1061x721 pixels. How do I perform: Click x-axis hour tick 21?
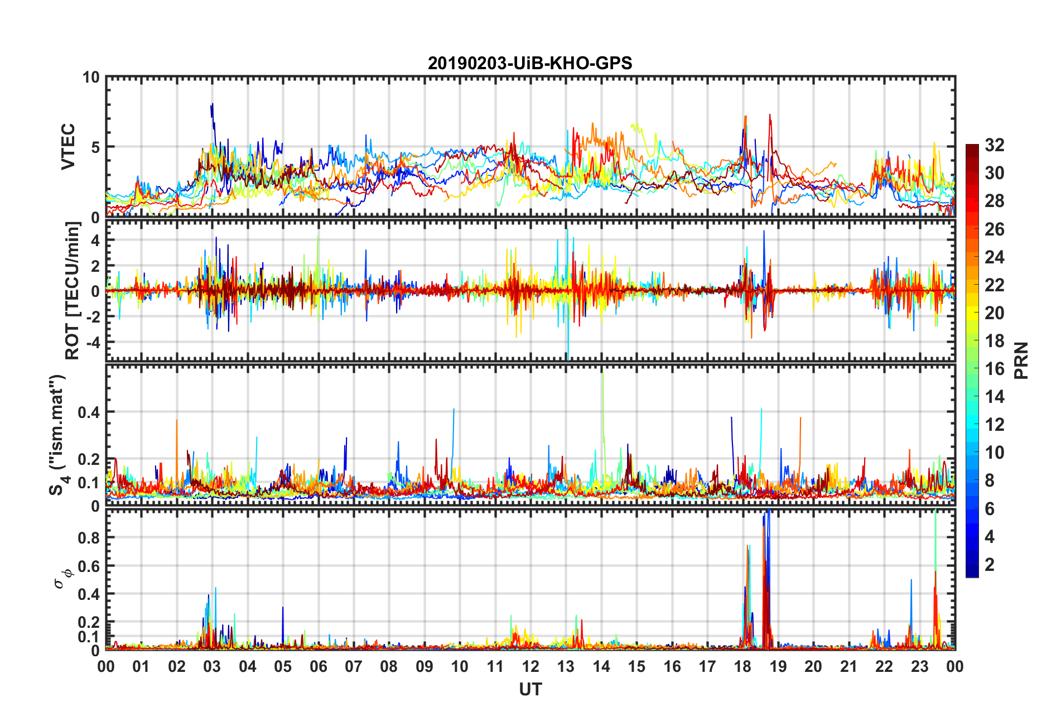[x=849, y=666]
